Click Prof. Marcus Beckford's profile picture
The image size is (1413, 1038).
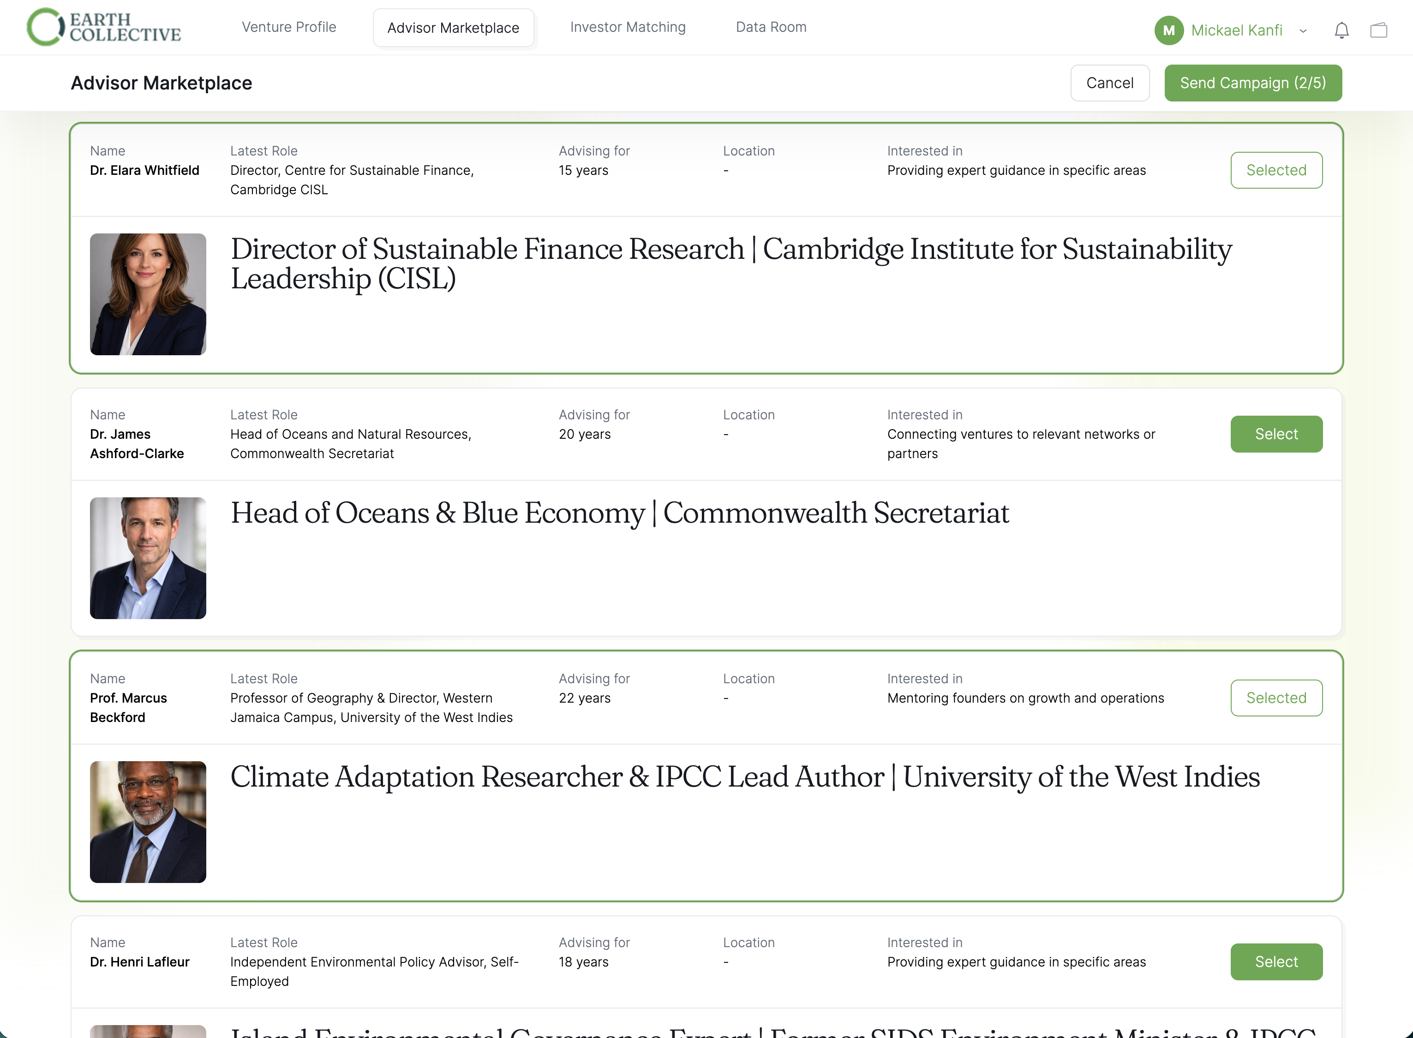(148, 822)
